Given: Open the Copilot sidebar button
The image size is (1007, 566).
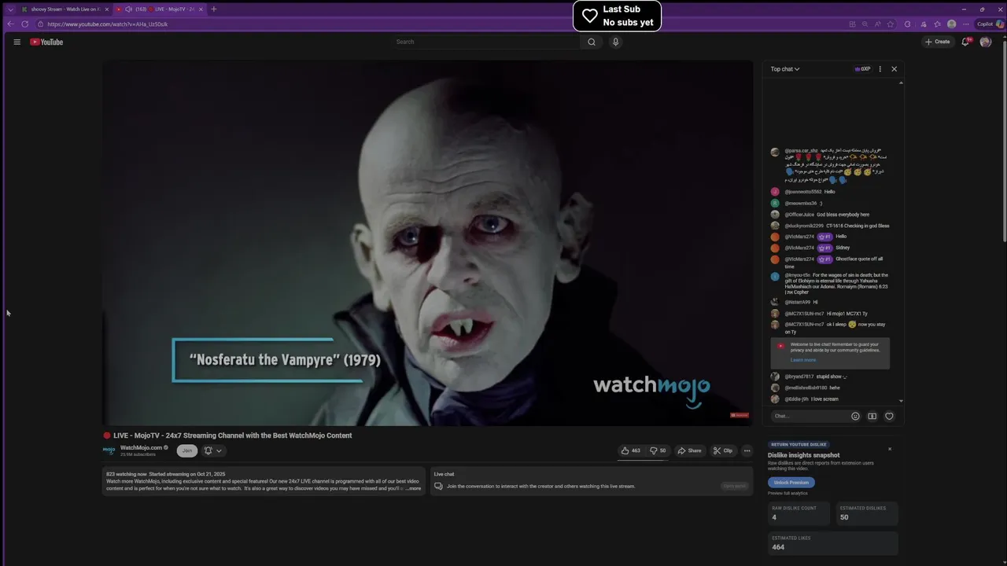Looking at the screenshot, I should click(x=990, y=24).
